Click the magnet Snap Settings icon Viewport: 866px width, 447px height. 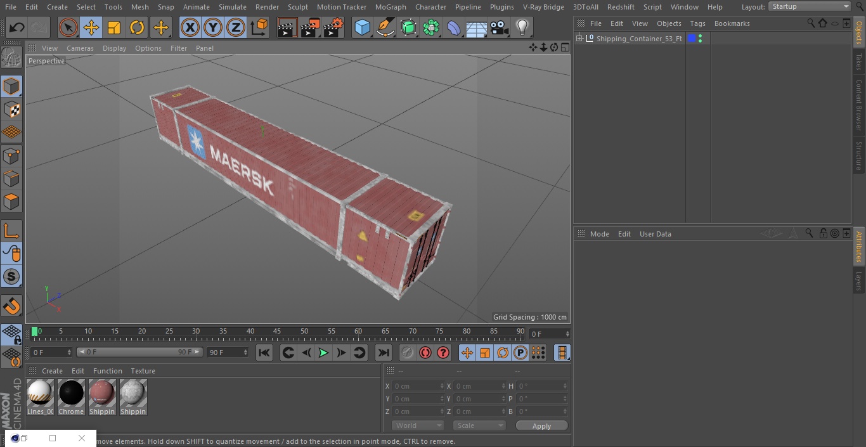pyautogui.click(x=11, y=306)
